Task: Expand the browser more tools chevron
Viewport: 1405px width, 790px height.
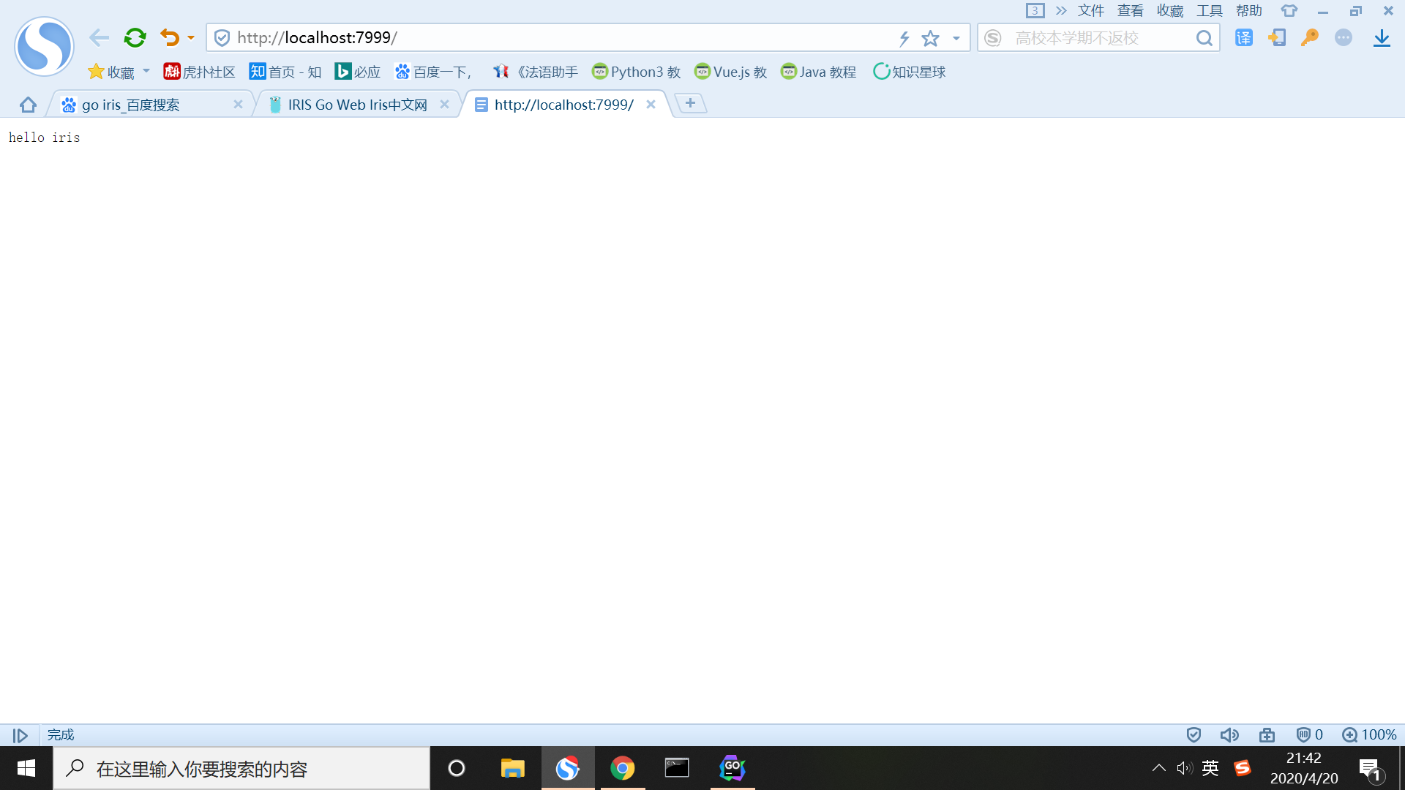Action: [1060, 11]
